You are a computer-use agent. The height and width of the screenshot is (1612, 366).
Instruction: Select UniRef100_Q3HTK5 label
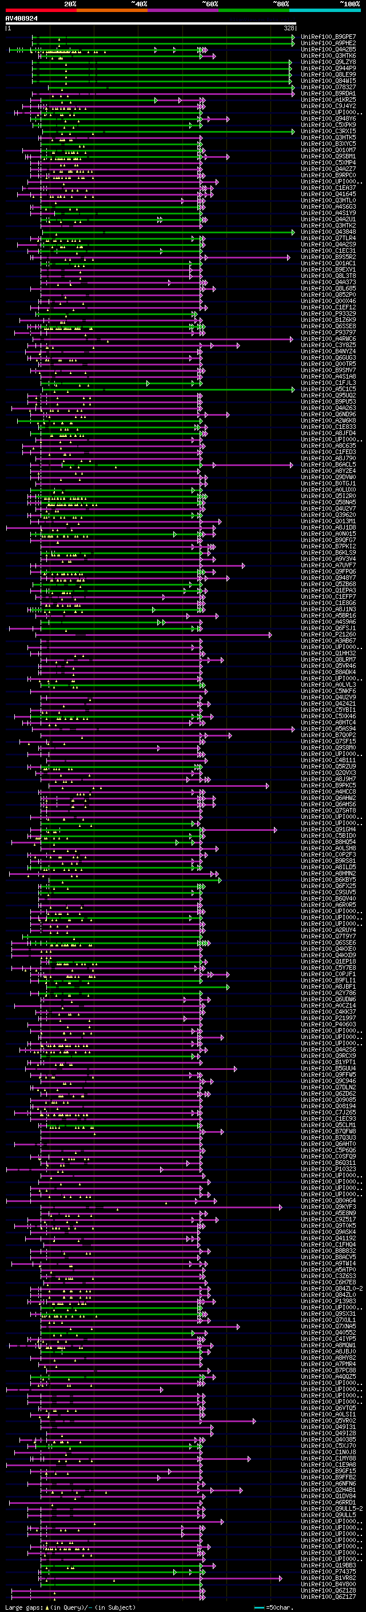tap(328, 138)
